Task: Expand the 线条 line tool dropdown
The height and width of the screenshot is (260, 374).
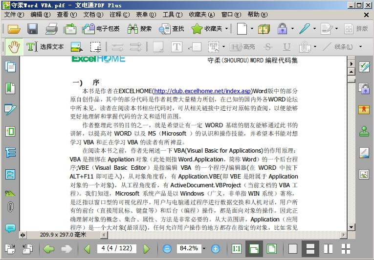Action: tap(360, 47)
